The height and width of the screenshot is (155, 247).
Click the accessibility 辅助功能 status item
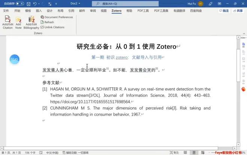(76, 153)
